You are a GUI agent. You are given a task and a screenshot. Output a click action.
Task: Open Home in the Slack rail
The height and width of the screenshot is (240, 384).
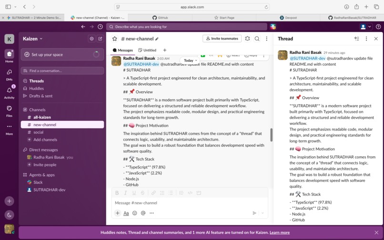coord(10,56)
